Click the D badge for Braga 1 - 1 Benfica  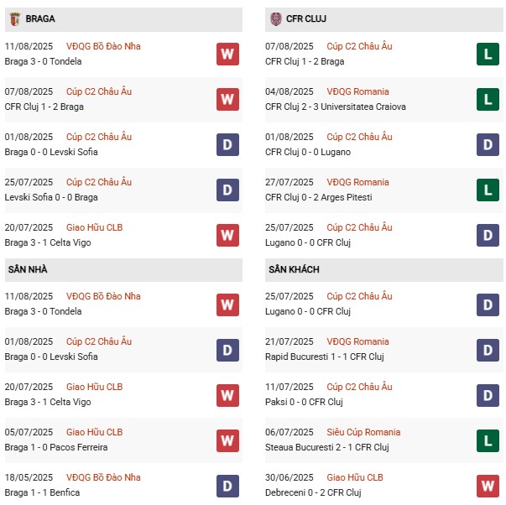pyautogui.click(x=227, y=486)
